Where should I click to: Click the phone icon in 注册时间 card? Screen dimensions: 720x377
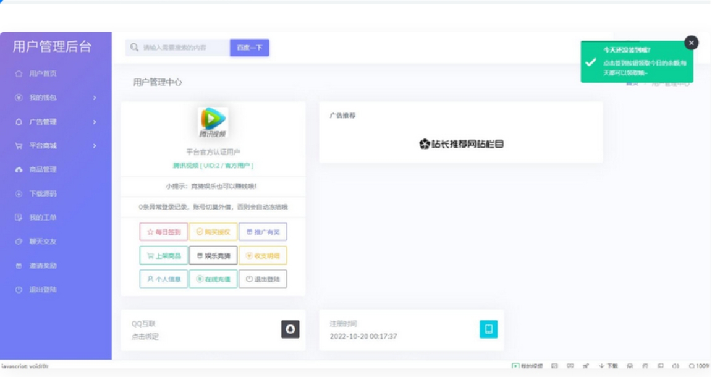click(x=489, y=329)
